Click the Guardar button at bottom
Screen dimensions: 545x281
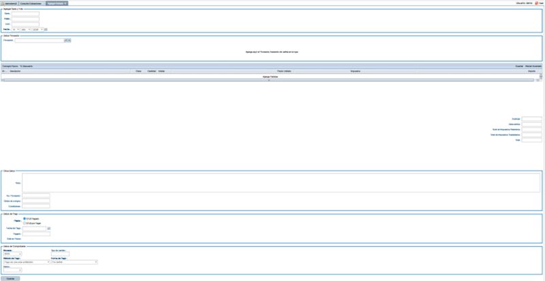tap(10, 278)
